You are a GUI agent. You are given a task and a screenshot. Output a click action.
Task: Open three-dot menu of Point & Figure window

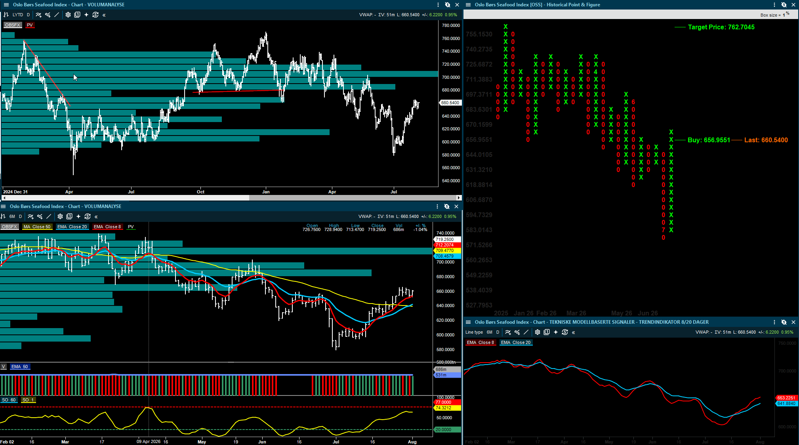[774, 5]
